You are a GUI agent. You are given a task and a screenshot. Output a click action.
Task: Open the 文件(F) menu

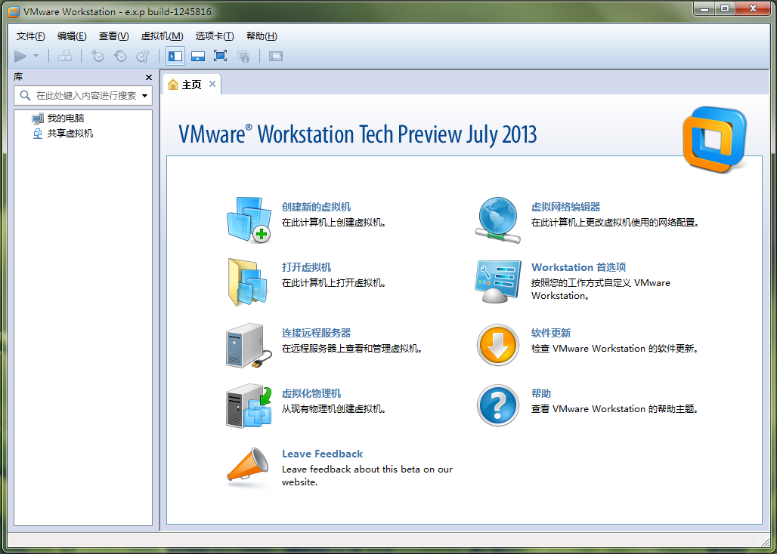click(31, 36)
